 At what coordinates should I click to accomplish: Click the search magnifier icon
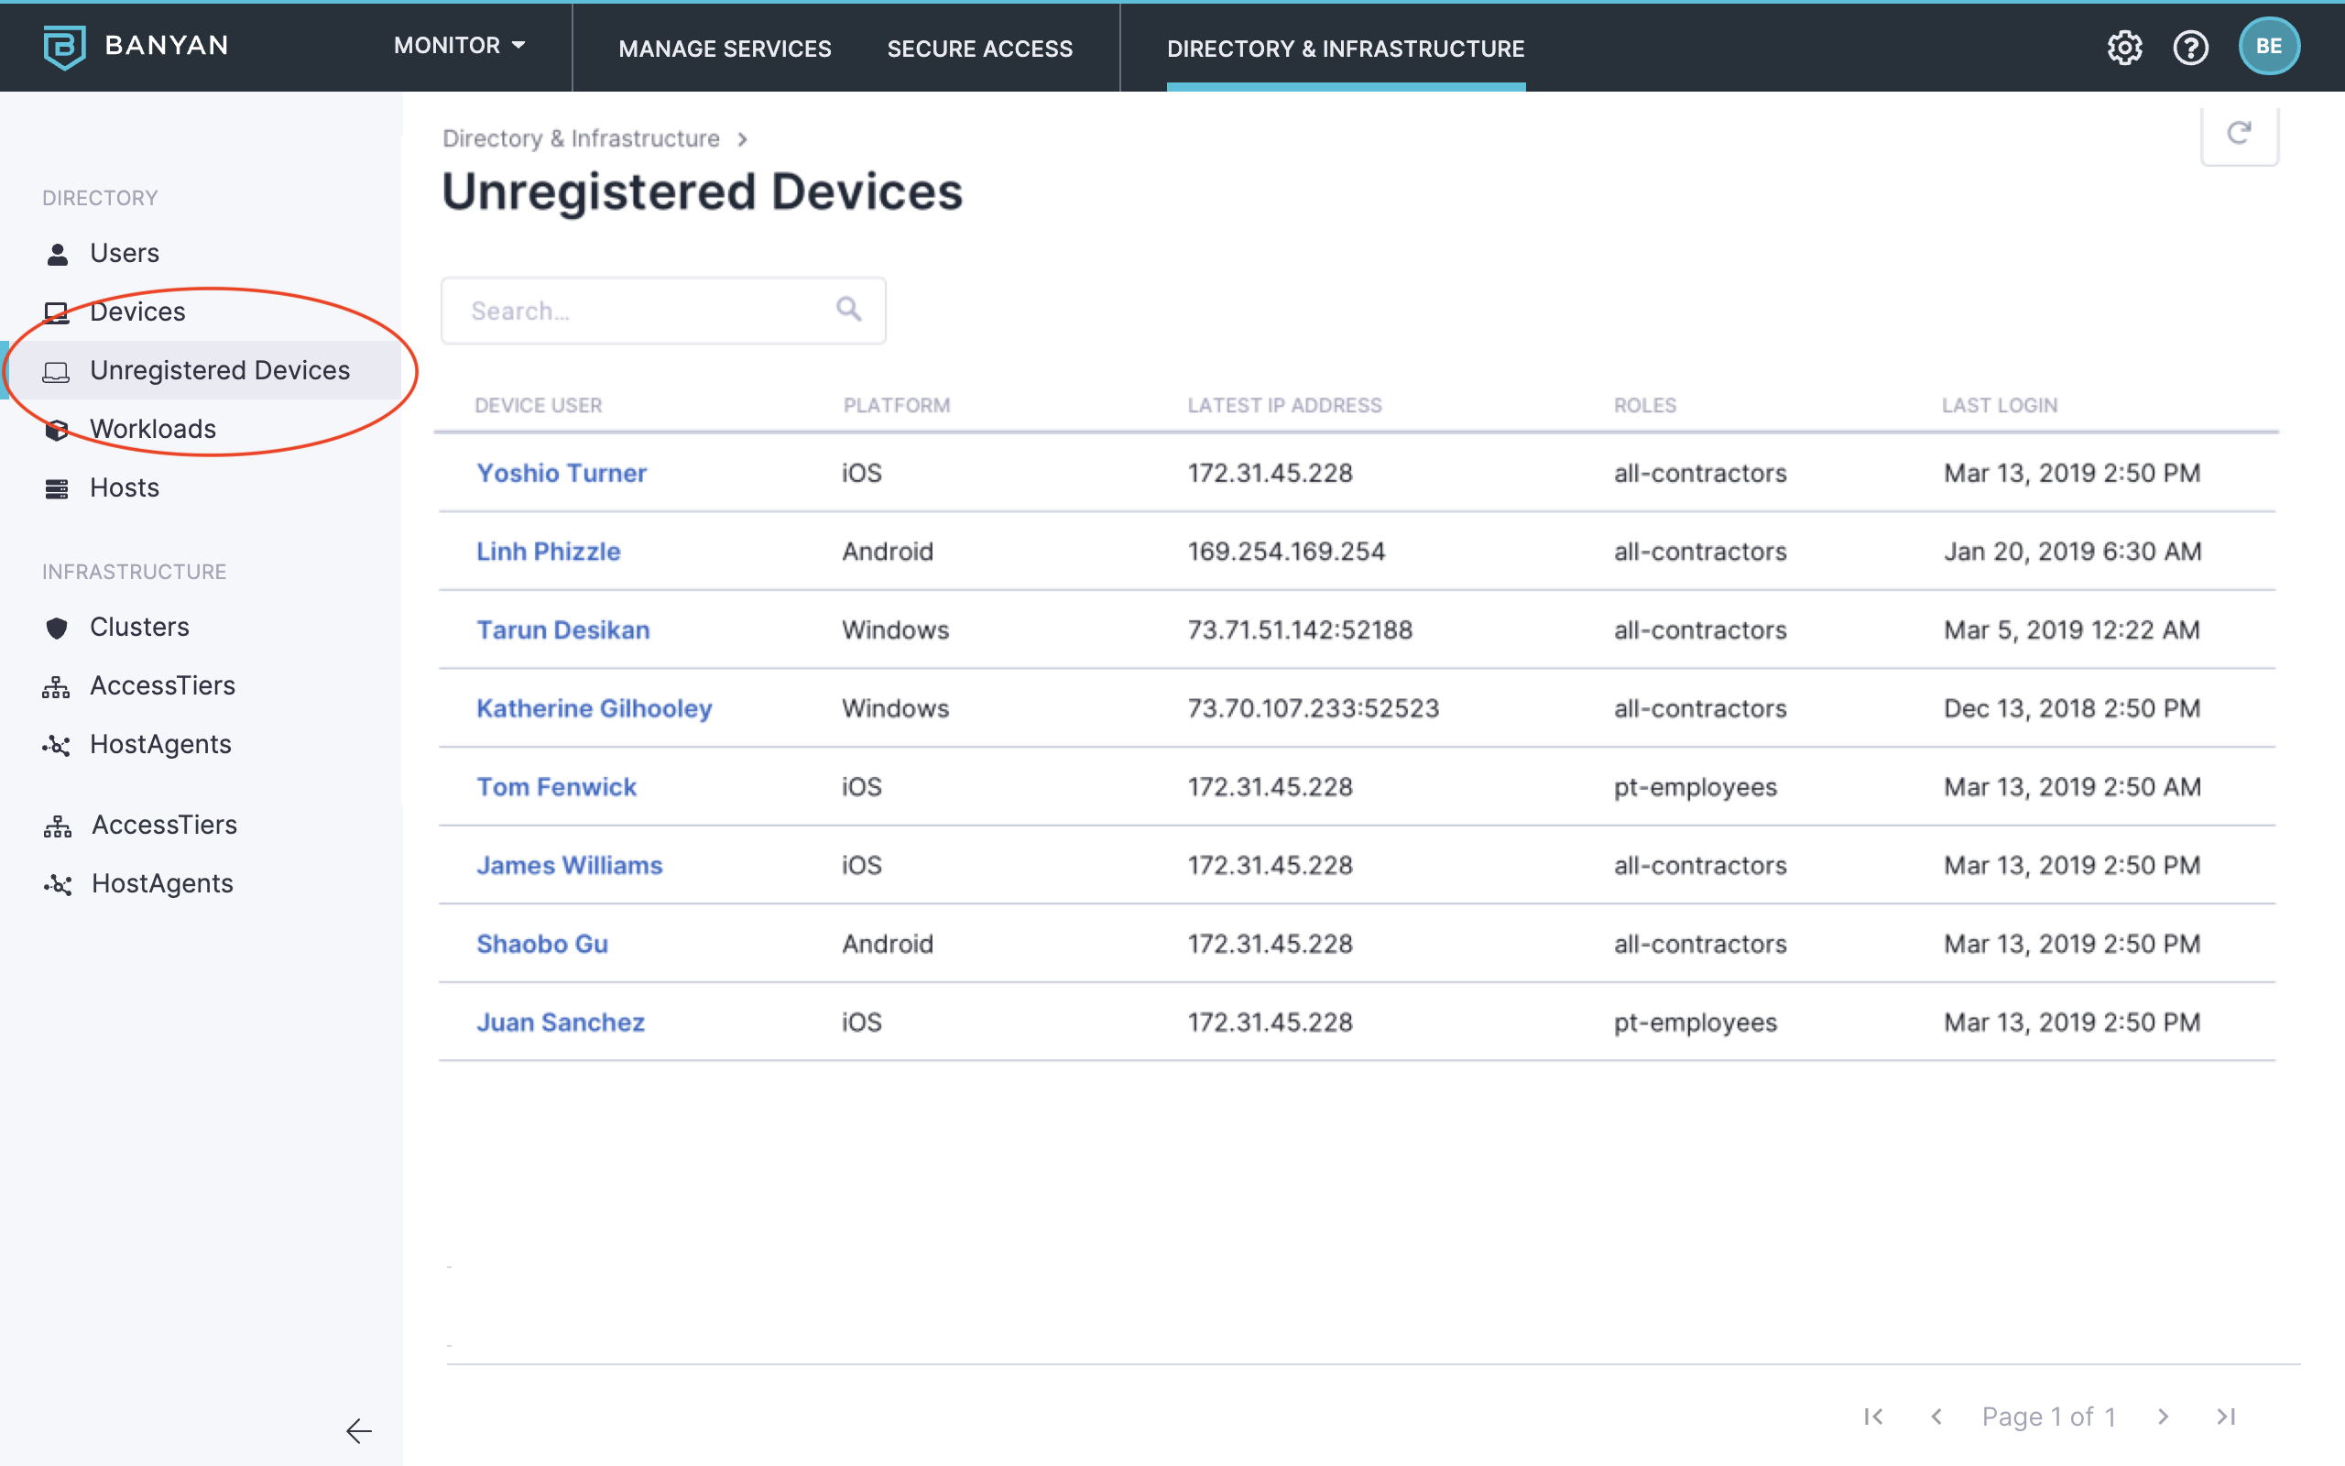pyautogui.click(x=849, y=310)
